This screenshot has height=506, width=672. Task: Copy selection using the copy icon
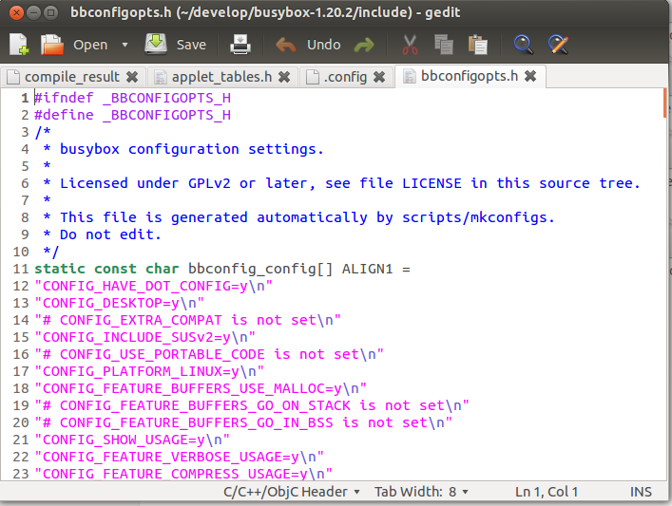[x=444, y=45]
